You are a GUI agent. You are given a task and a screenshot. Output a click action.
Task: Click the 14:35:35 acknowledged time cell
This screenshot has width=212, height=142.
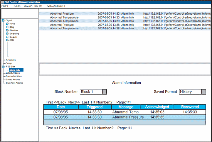click(x=157, y=117)
